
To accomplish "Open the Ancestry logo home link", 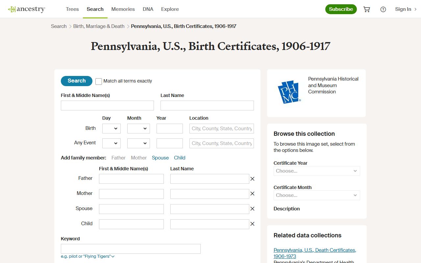I will click(27, 9).
